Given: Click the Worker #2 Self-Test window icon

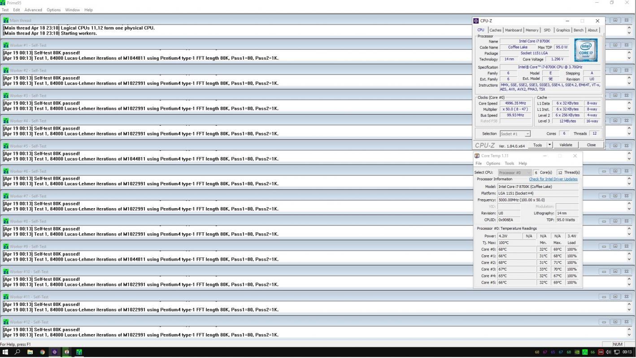Looking at the screenshot, I should coord(6,70).
